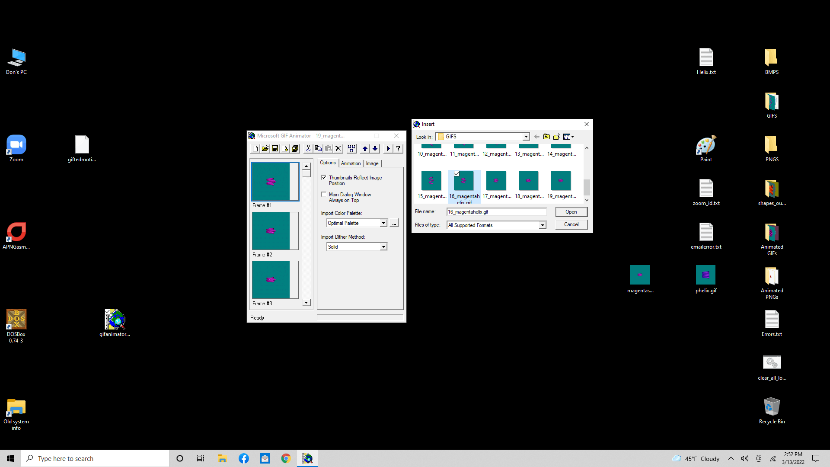Click the Insert dialog file list scrollbar thumb
Viewport: 830px width, 467px height.
(587, 187)
